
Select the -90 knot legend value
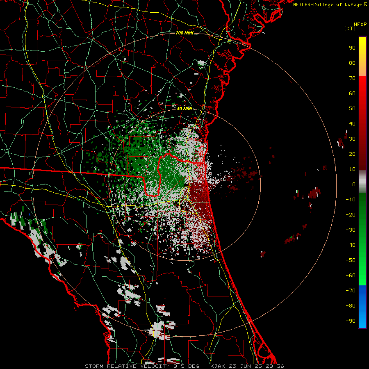pyautogui.click(x=351, y=321)
